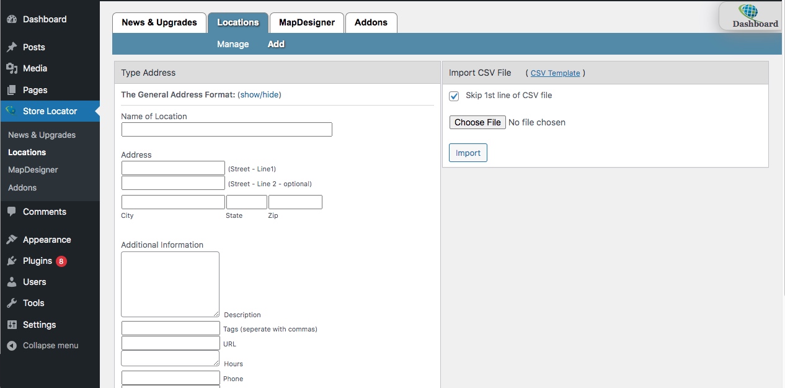Uncheck Skip 1st line of CSV file
The width and height of the screenshot is (785, 388).
pos(454,96)
